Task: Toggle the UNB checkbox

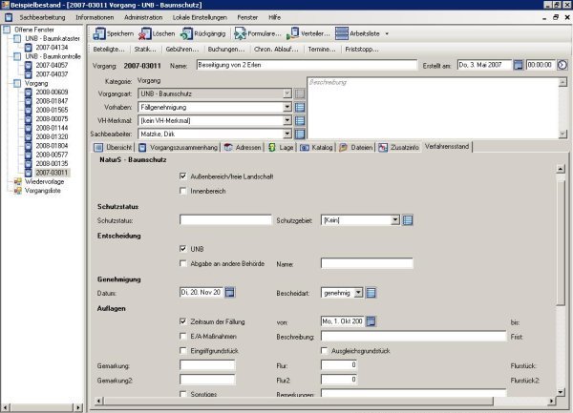Action: (183, 249)
